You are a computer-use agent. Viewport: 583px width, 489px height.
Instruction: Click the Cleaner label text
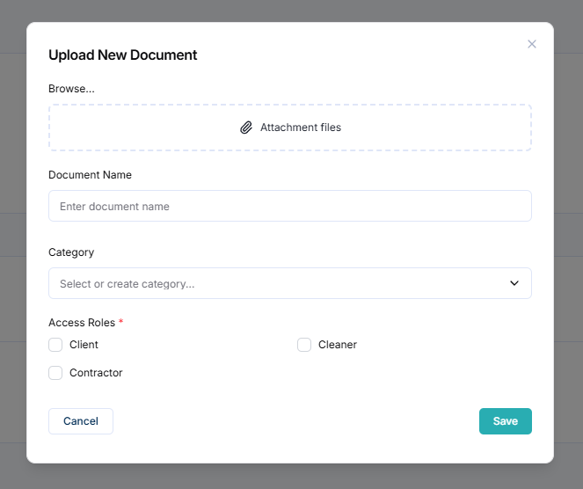(x=337, y=345)
